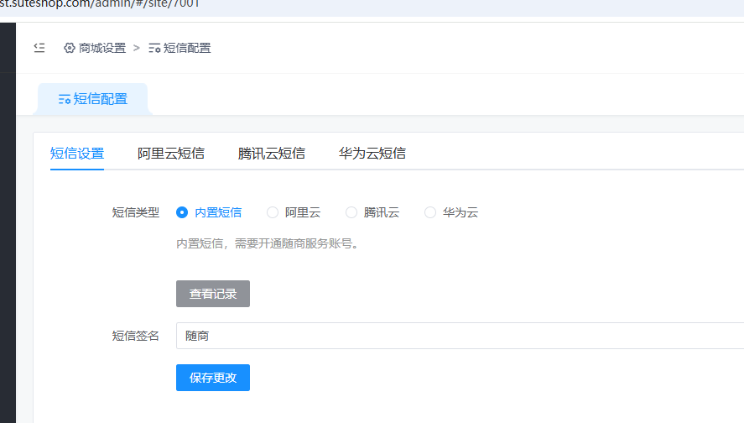Select the 短信配置 page tab label
Viewport: 744px width, 423px height.
101,99
